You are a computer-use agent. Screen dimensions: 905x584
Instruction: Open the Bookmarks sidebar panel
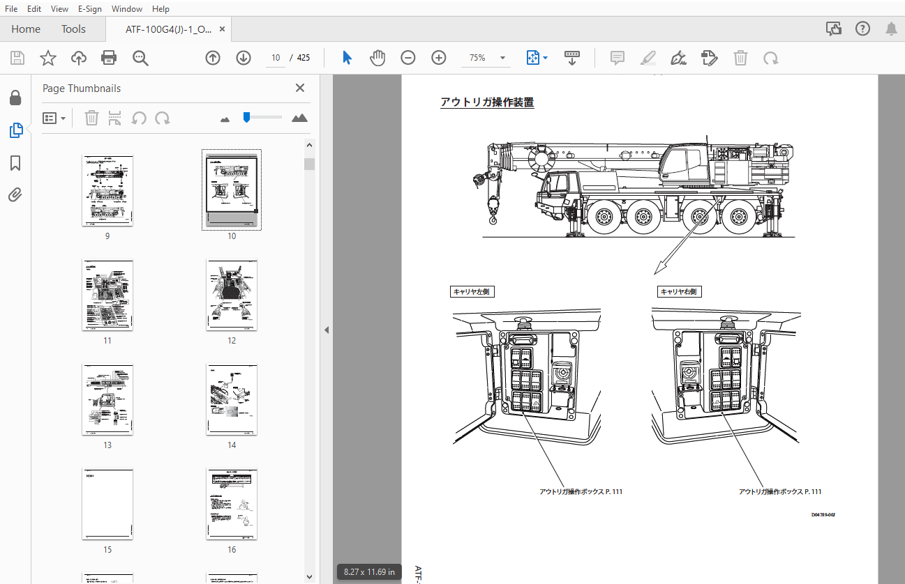click(15, 163)
